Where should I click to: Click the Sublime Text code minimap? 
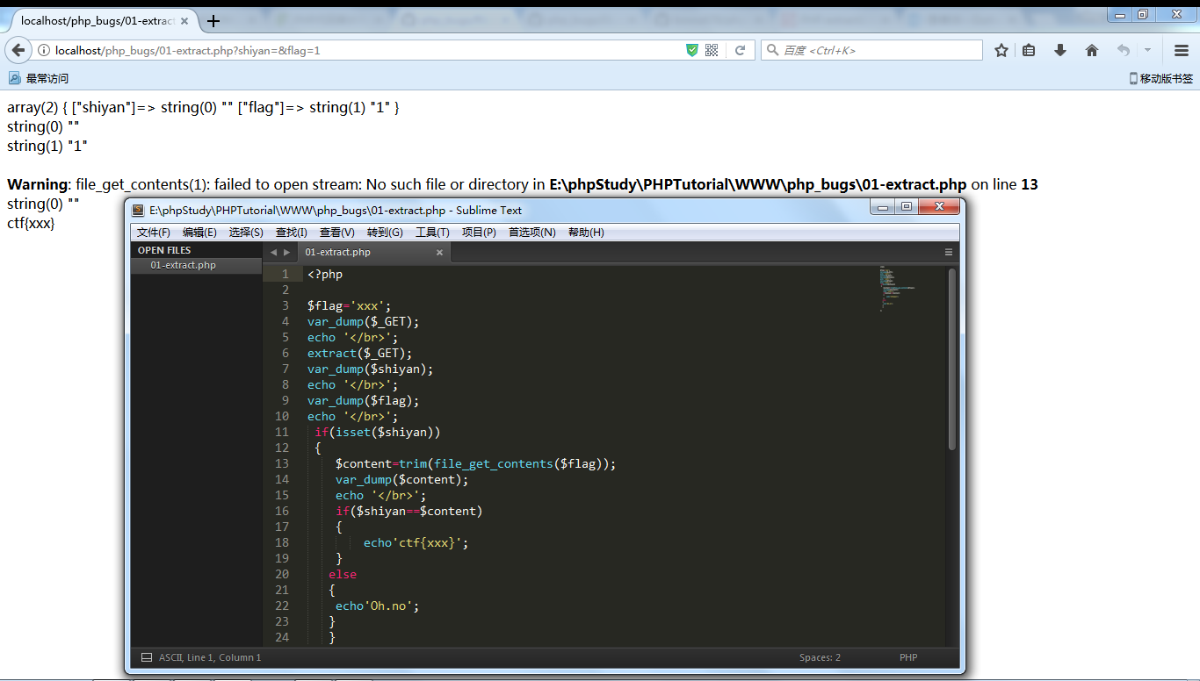pos(896,290)
